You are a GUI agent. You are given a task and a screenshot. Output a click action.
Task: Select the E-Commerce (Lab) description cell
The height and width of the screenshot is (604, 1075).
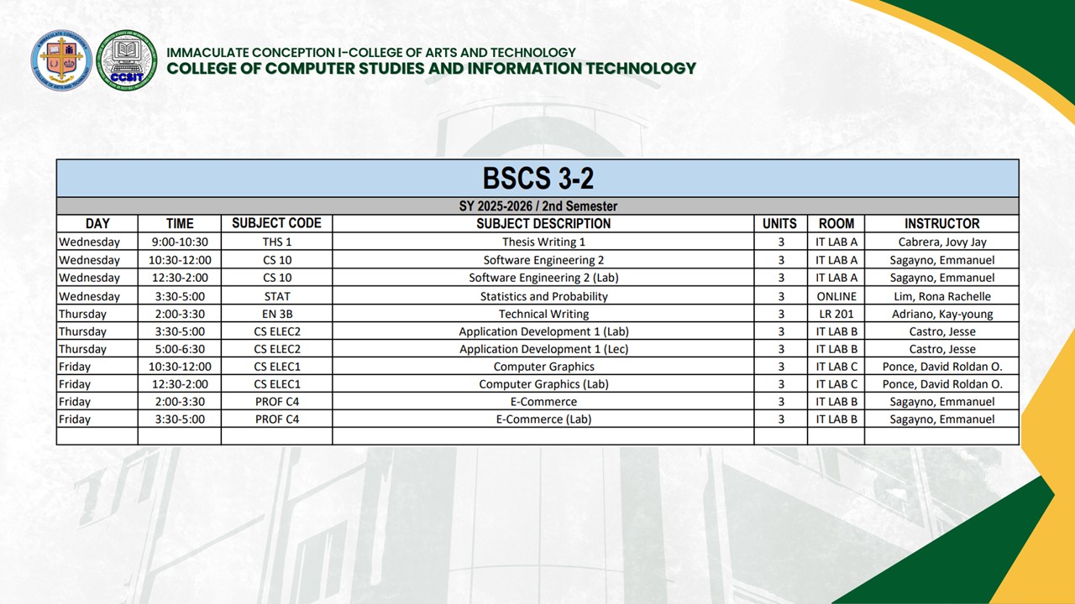point(543,419)
